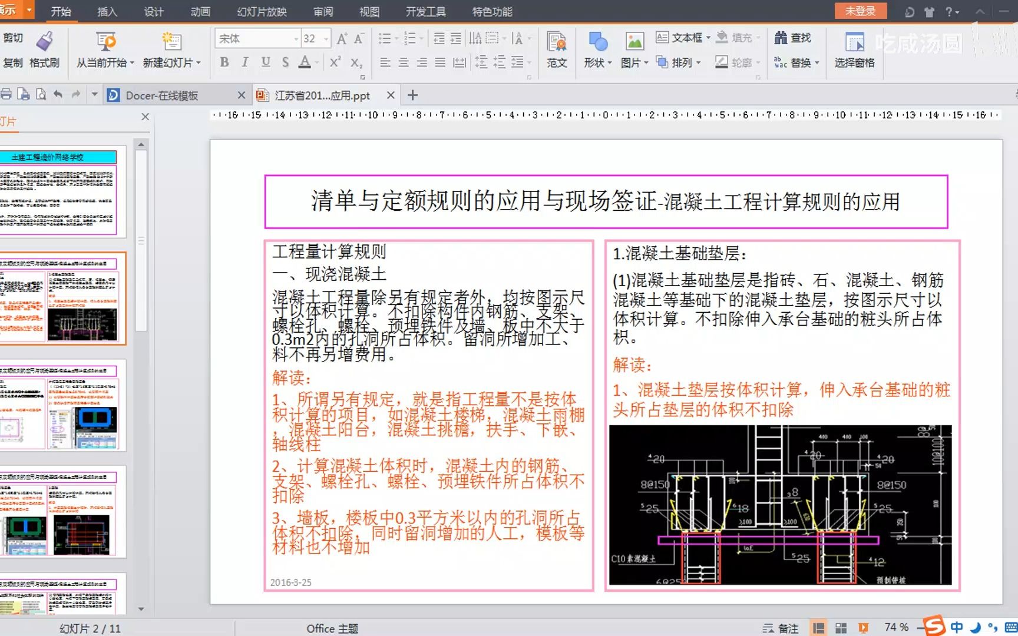Switch to slide sorter view in status bar
1018x636 pixels.
pos(840,627)
